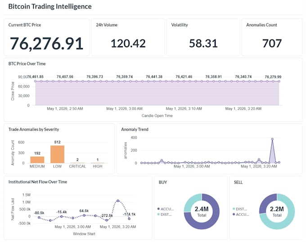Click the CRITICAL severity axis label
Screen dimensions: 306x242
[x=77, y=166]
